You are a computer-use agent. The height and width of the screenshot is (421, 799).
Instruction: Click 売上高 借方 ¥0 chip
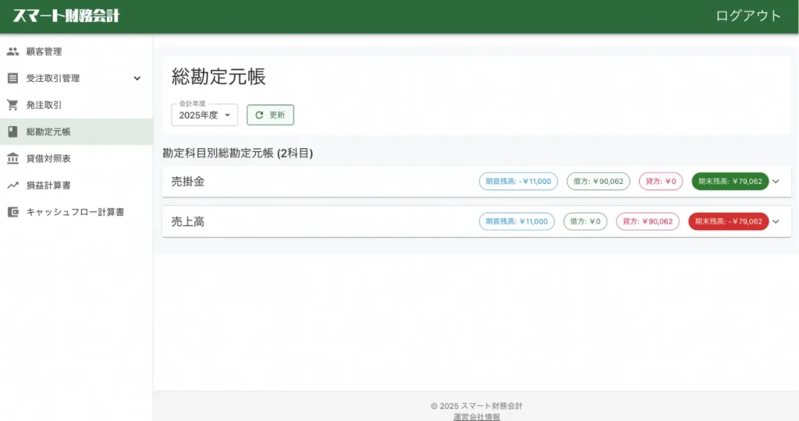[585, 221]
